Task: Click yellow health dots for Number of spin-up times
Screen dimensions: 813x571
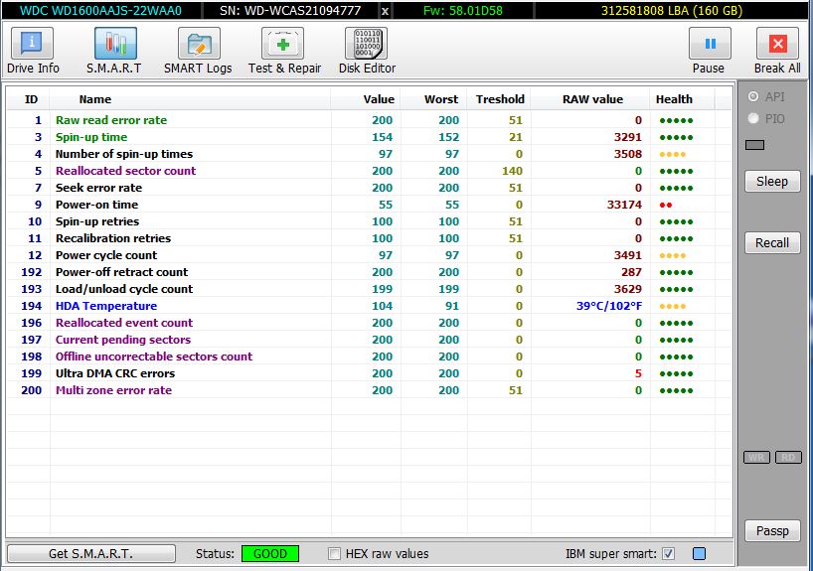Action: [x=673, y=154]
